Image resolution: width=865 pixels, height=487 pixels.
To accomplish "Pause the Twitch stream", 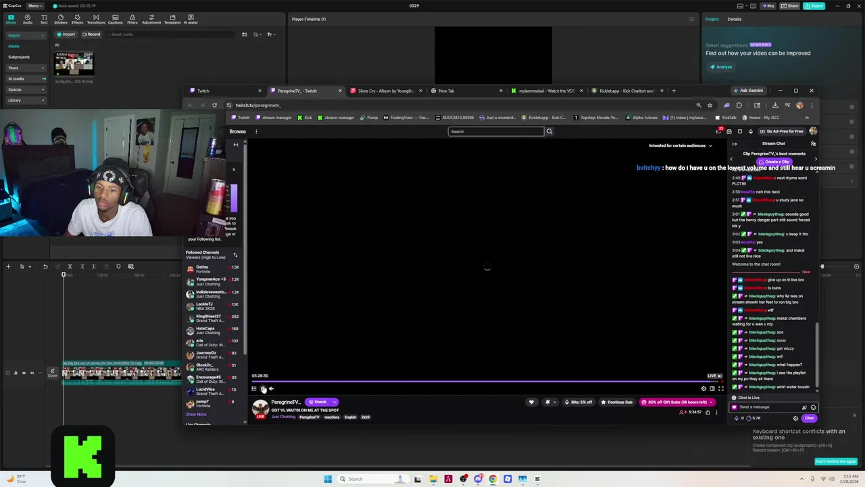I will tap(263, 388).
